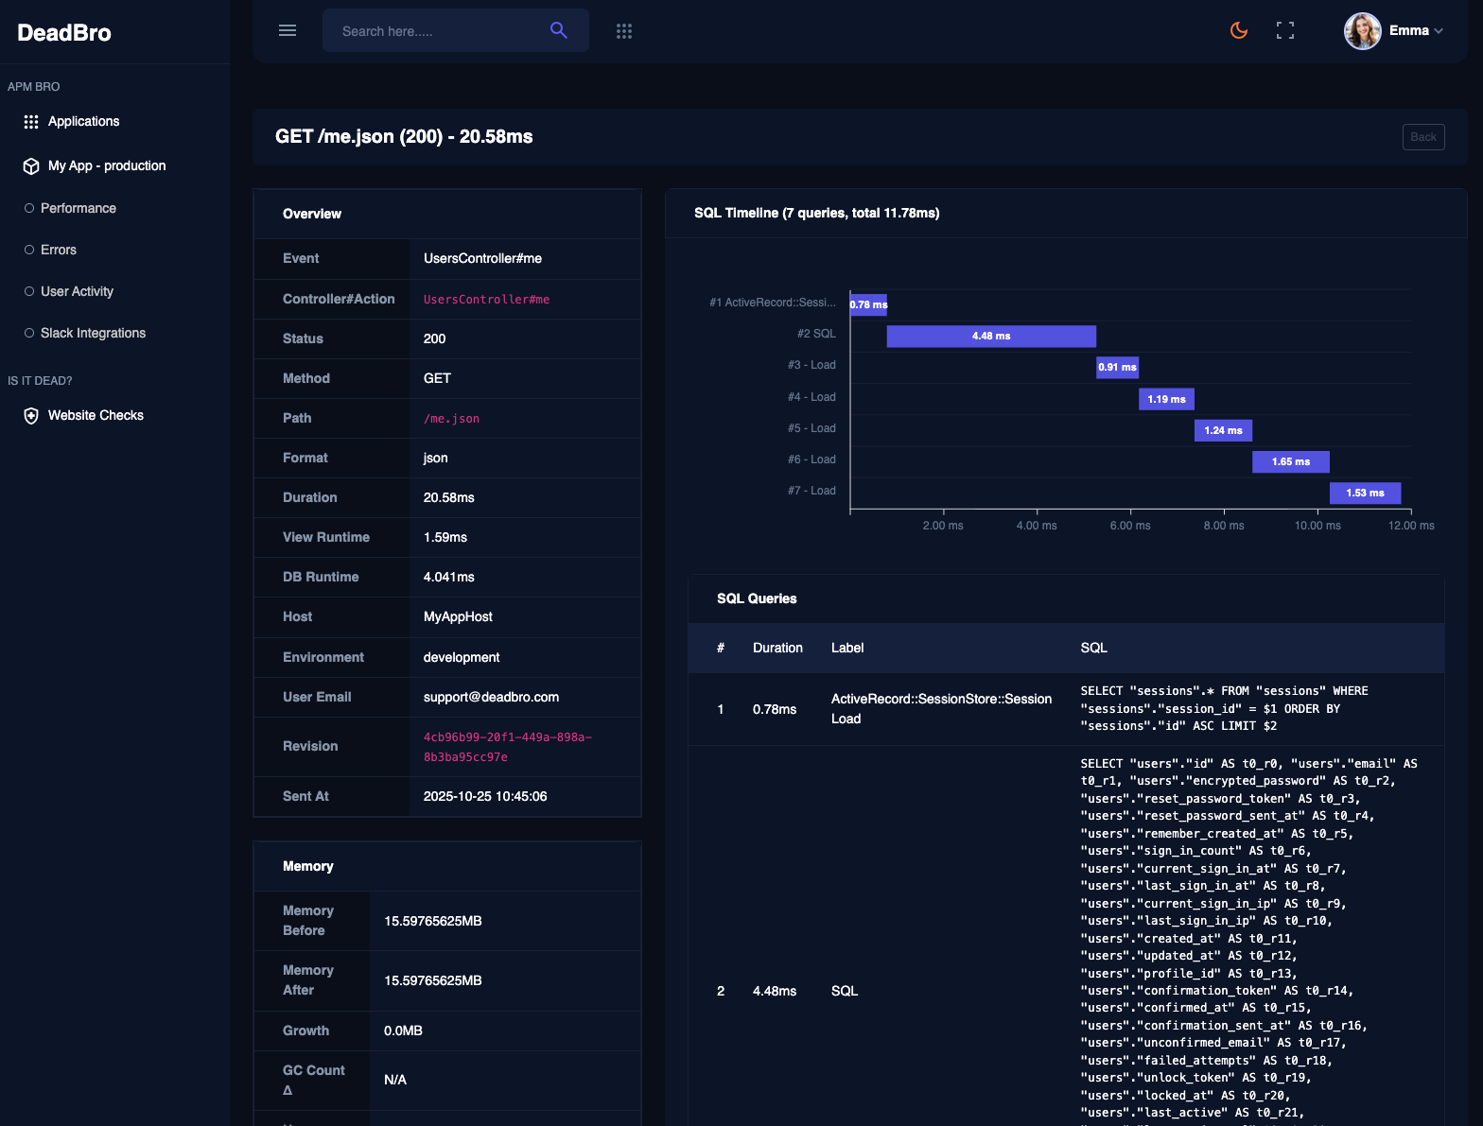Select User Activity in sidebar

(x=77, y=291)
